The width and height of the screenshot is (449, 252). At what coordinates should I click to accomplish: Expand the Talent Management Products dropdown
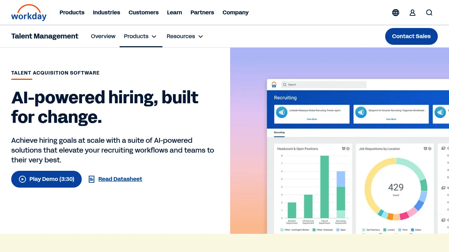[141, 36]
